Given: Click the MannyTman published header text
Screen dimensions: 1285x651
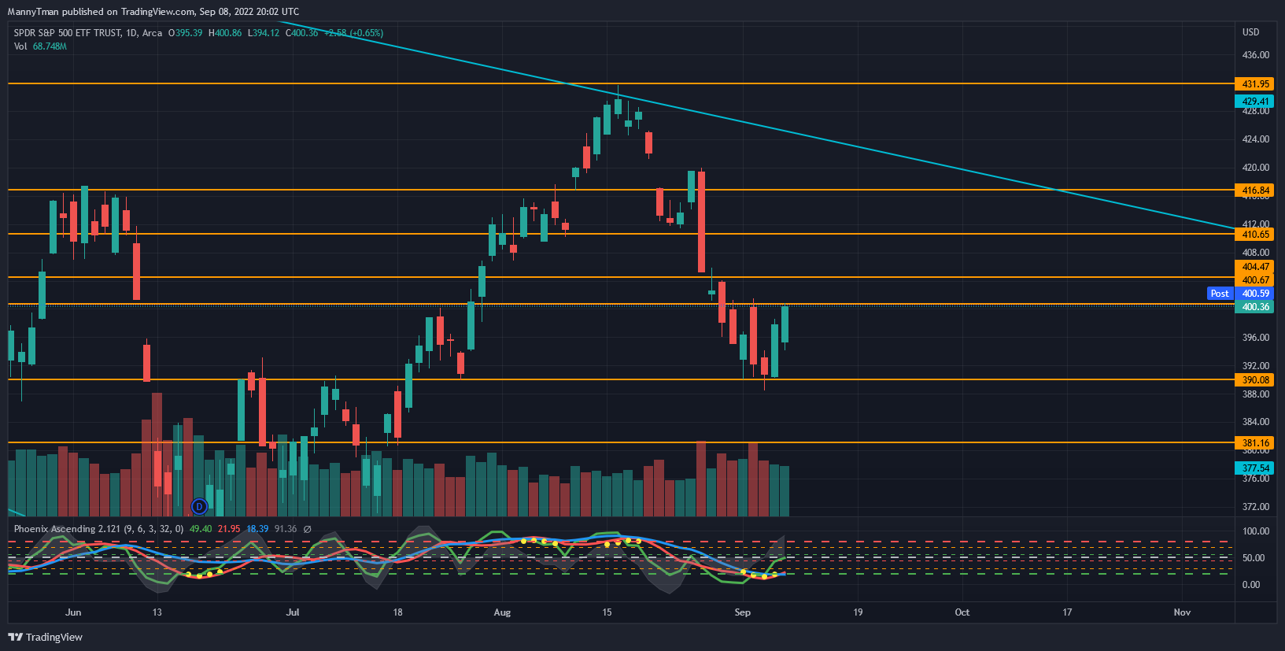Looking at the screenshot, I should [x=153, y=12].
